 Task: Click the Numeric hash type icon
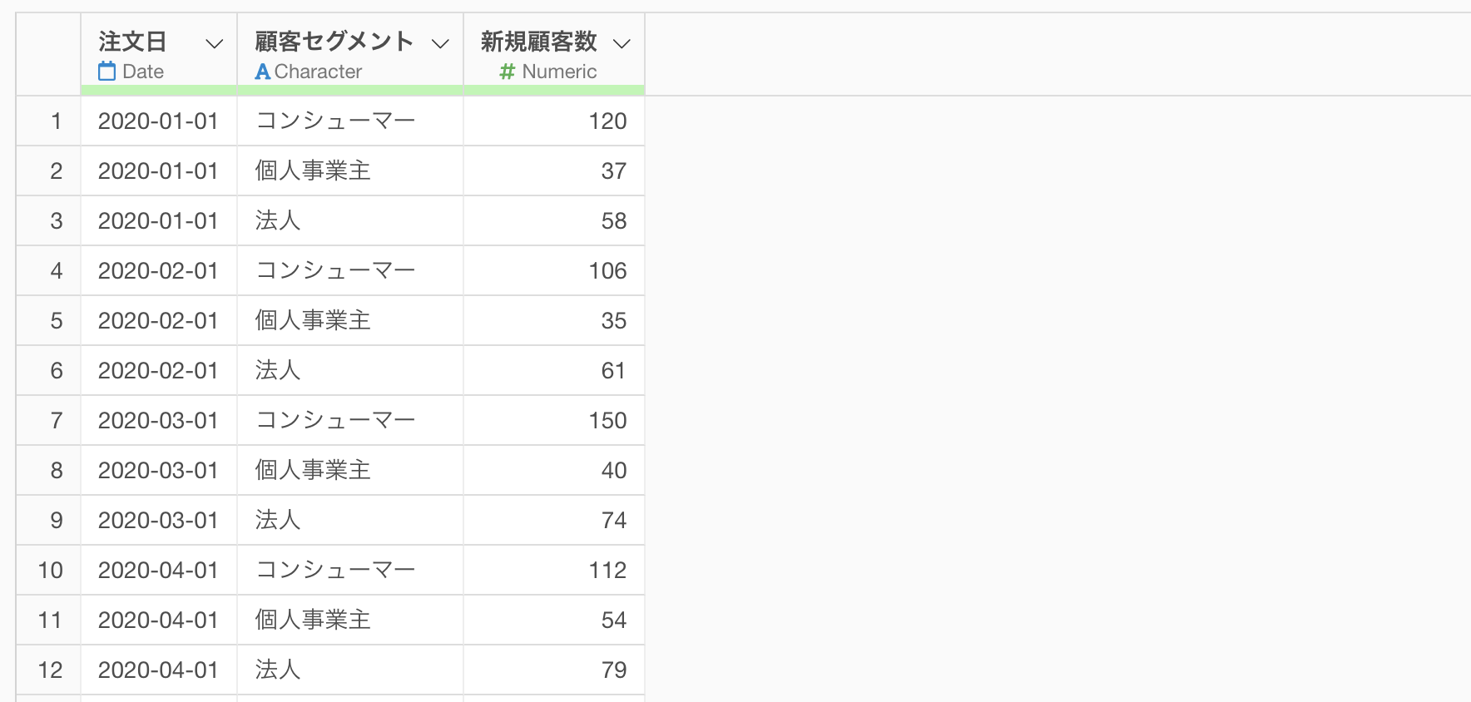point(507,72)
